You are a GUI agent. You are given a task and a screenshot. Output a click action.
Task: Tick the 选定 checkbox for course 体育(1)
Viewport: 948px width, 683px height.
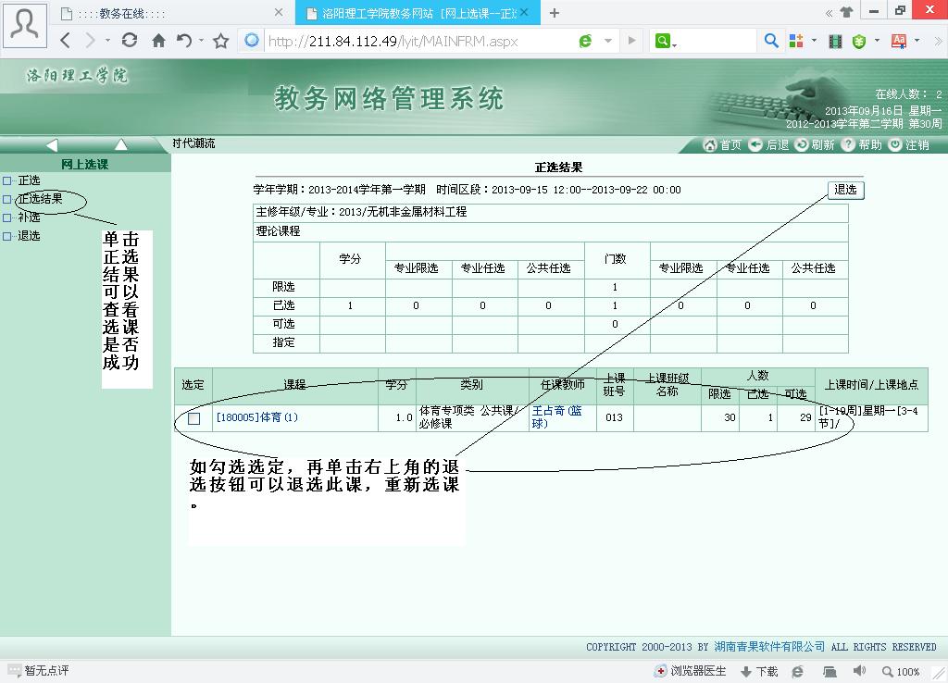coord(194,418)
